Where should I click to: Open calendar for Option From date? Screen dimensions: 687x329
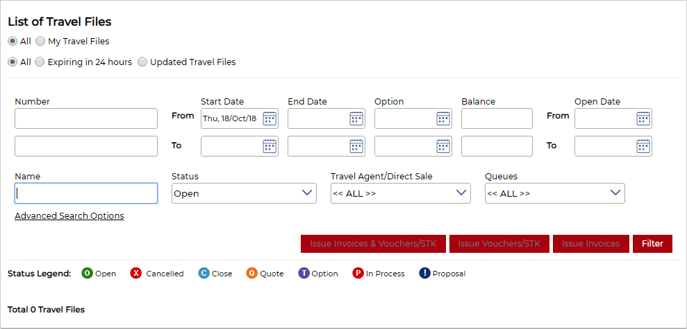443,118
